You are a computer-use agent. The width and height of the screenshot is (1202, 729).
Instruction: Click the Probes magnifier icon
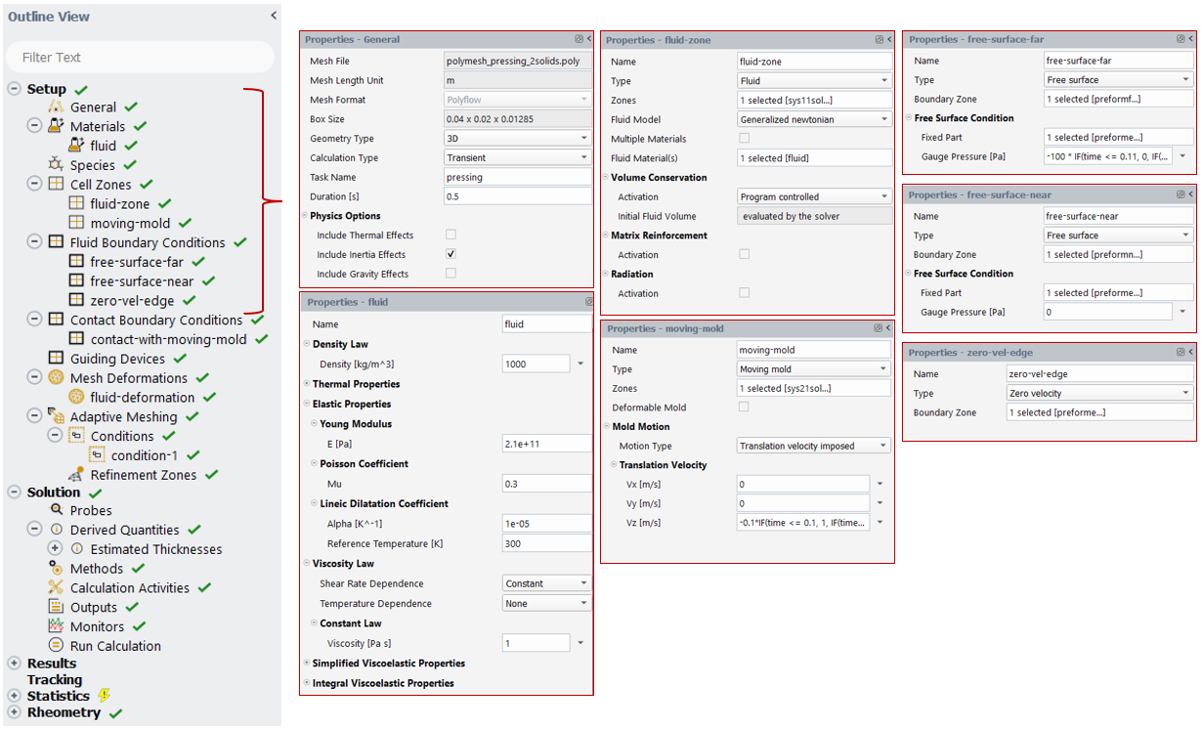pyautogui.click(x=56, y=510)
